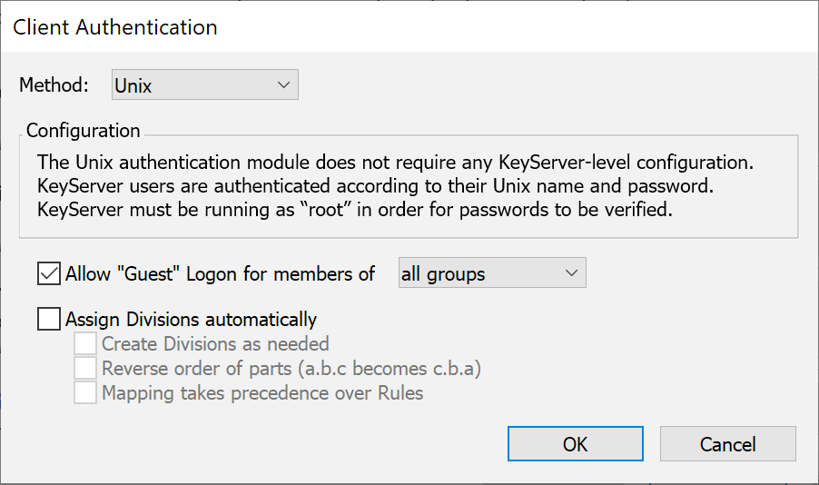Click the Assign Divisions automatically label text
The height and width of the screenshot is (485, 819).
click(x=192, y=319)
